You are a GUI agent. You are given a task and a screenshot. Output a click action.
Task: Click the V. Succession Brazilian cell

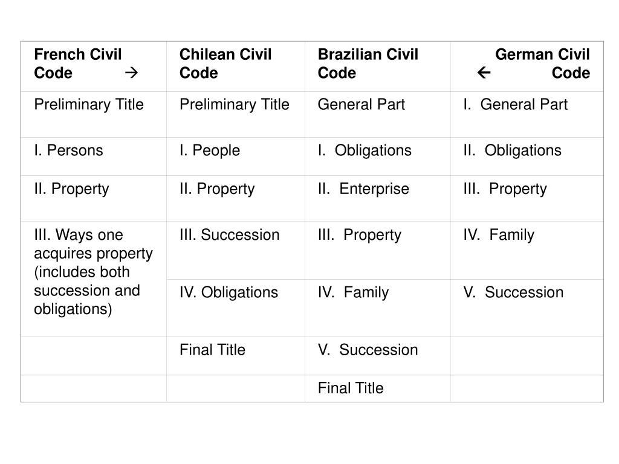click(x=378, y=356)
